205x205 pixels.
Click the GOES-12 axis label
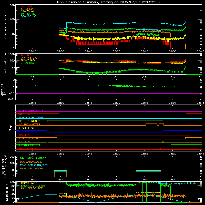[3, 89]
